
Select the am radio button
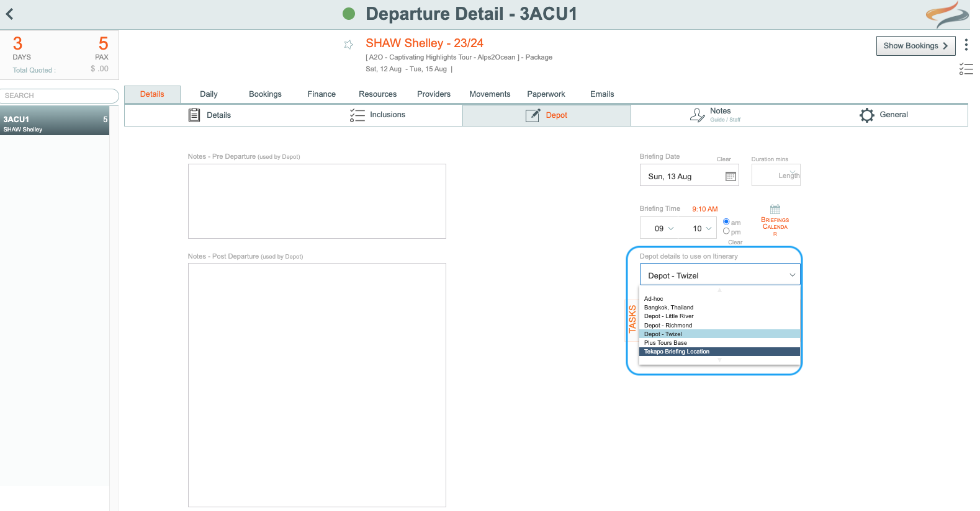point(726,221)
